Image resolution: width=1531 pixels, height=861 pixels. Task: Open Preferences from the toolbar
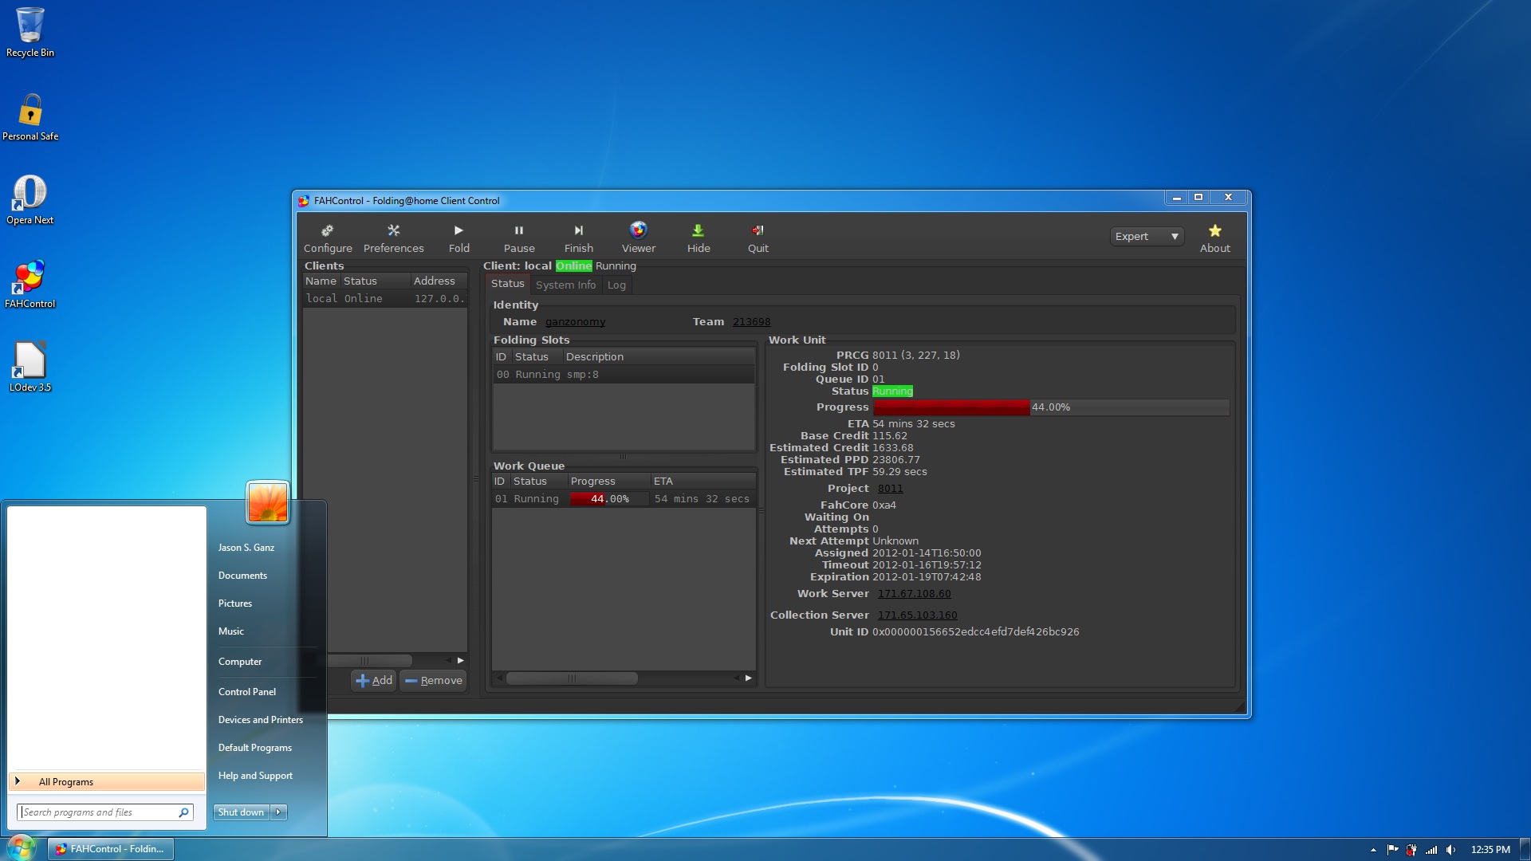(x=393, y=238)
